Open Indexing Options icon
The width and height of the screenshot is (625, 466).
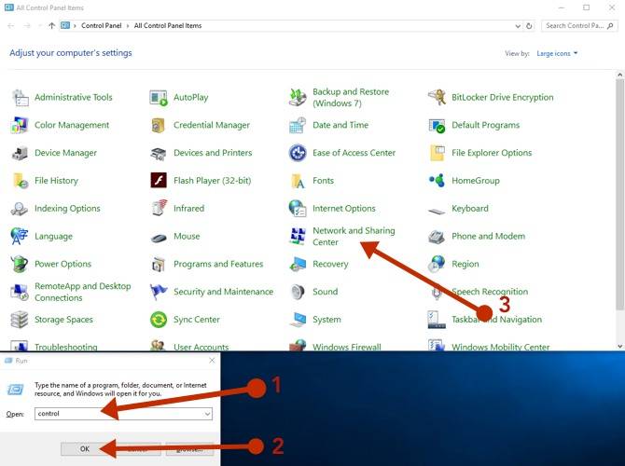[20, 209]
